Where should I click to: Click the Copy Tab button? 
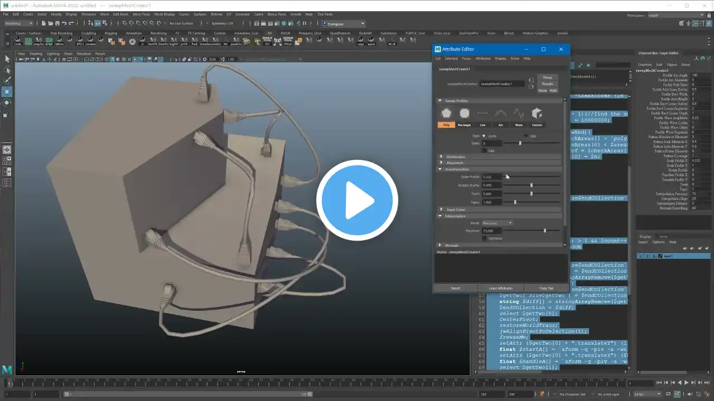(547, 288)
